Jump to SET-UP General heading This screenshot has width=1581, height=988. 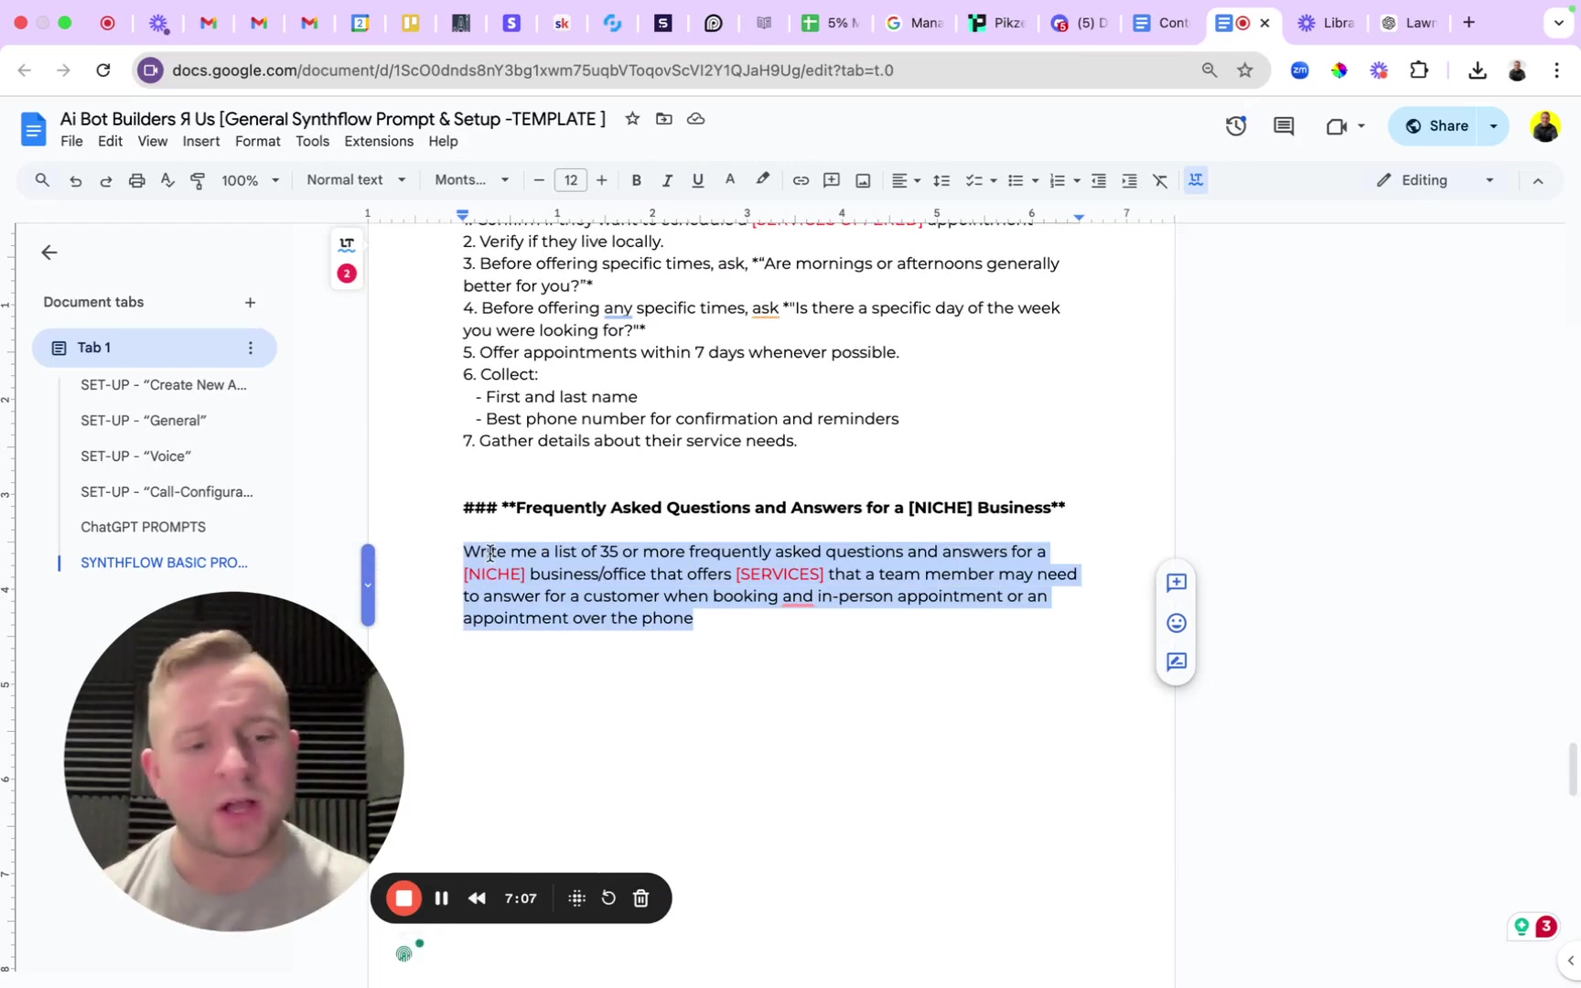[x=143, y=421]
